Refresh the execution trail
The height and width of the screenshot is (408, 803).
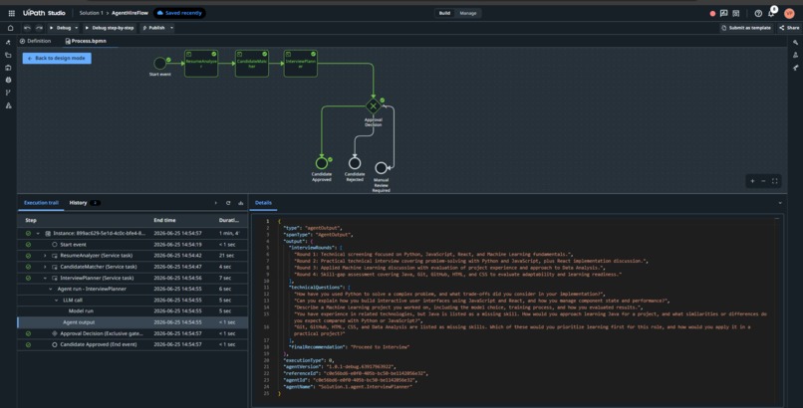(x=228, y=203)
